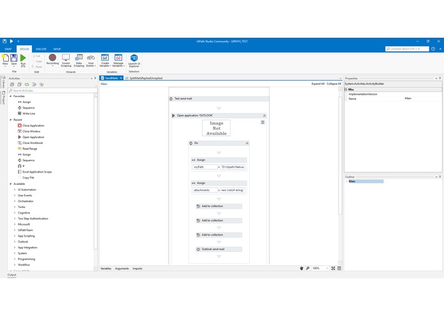Open the Data Scraping wizard
The width and height of the screenshot is (444, 316).
tap(79, 58)
